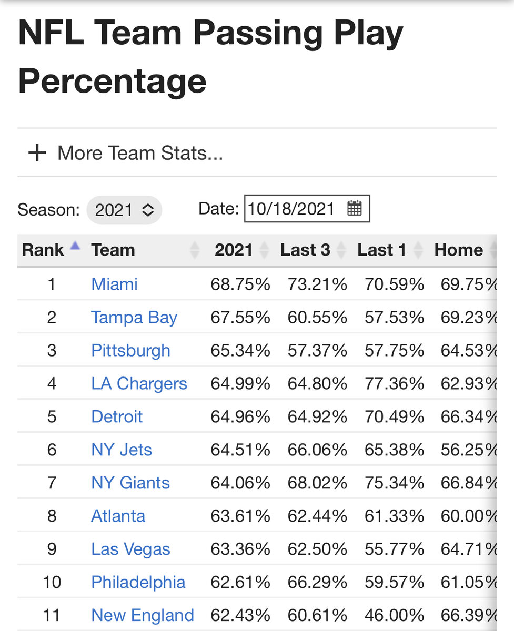The height and width of the screenshot is (631, 514).
Task: Sort table by Last 3 column header
Action: (x=305, y=250)
